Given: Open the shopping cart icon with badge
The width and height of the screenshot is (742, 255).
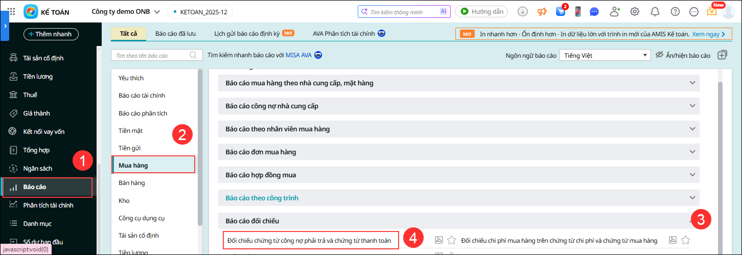Looking at the screenshot, I should [x=561, y=11].
